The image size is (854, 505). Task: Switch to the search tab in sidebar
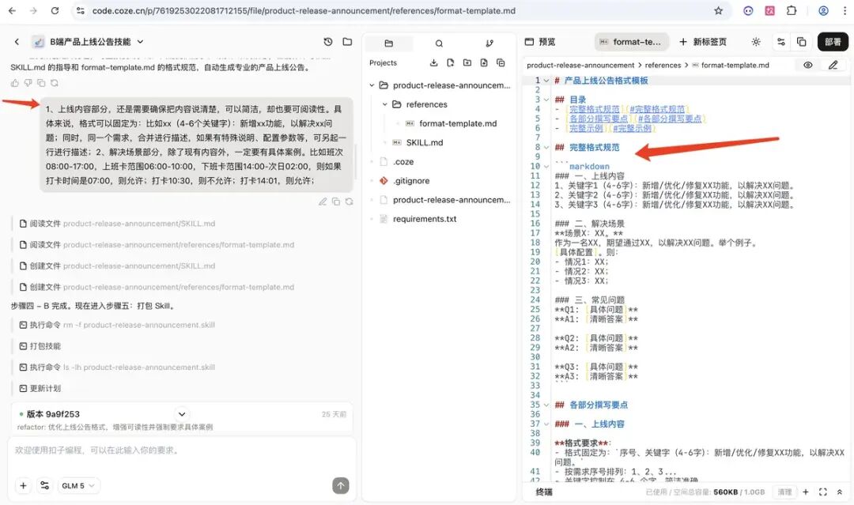tap(439, 43)
